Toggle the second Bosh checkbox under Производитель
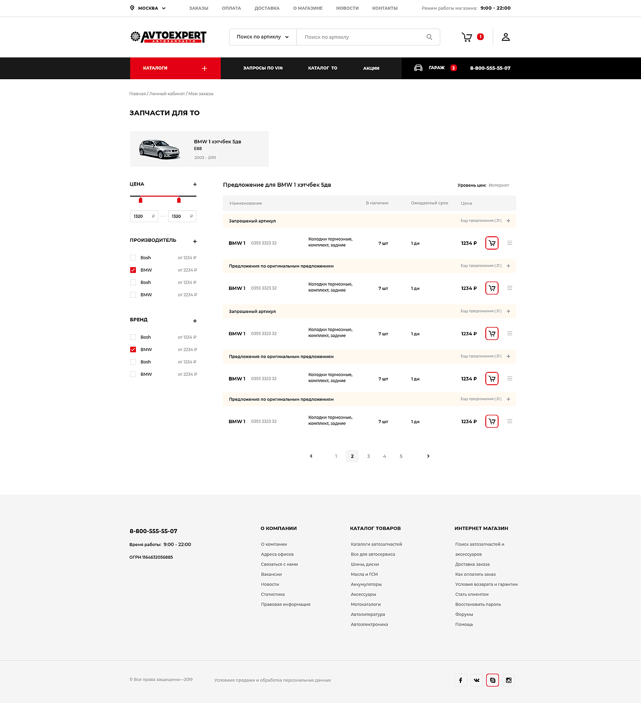Screen dimensions: 641x703 point(133,283)
